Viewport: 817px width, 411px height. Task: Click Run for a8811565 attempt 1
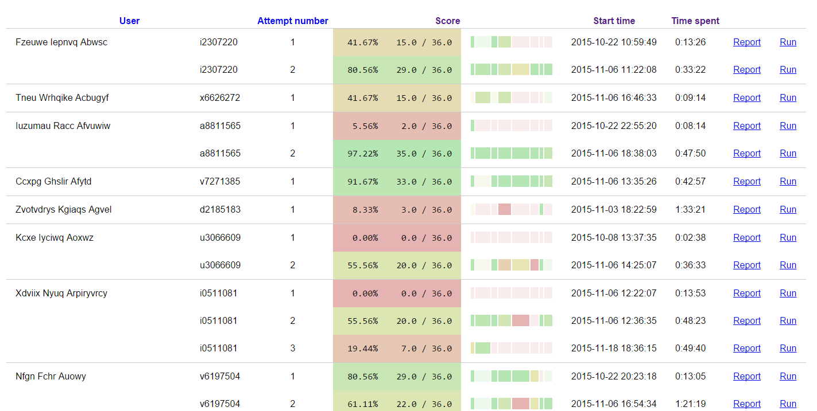click(x=788, y=126)
